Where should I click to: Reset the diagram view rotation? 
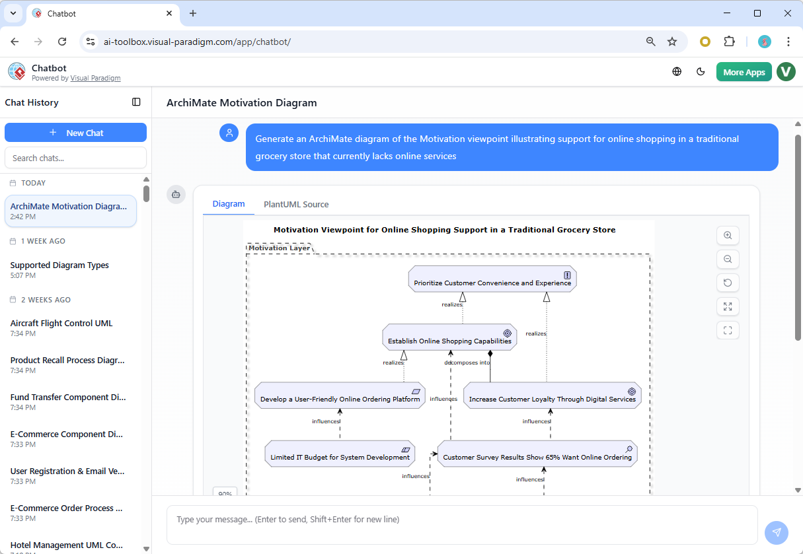coord(728,283)
